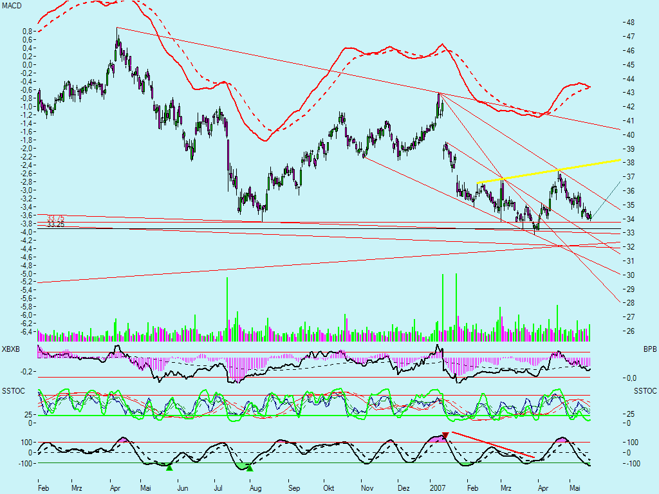Select the 2007 label on time axis

[438, 488]
